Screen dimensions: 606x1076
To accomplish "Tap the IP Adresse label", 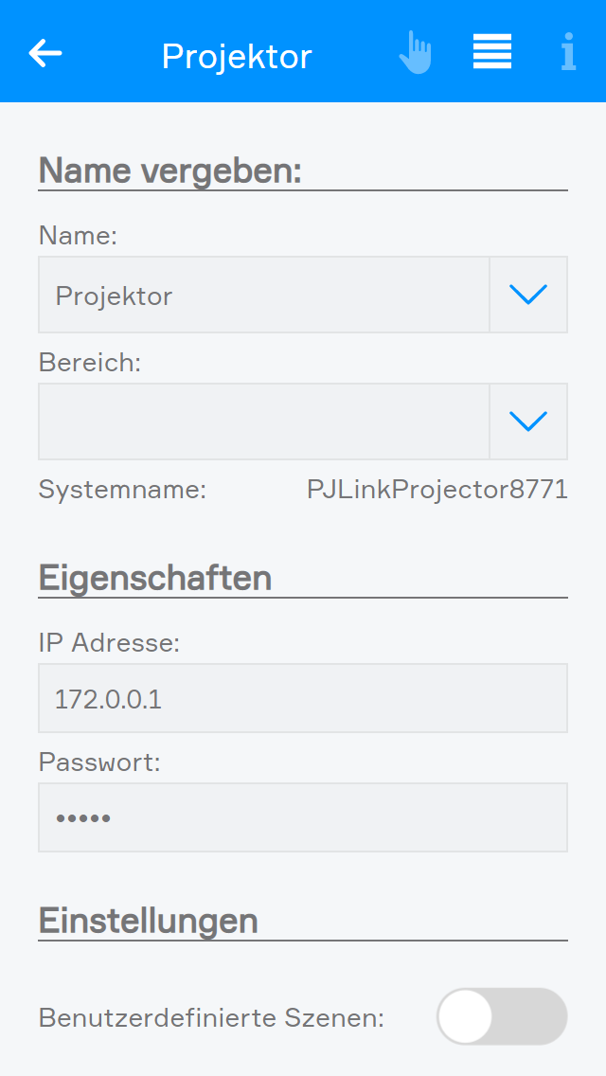I will pyautogui.click(x=109, y=643).
